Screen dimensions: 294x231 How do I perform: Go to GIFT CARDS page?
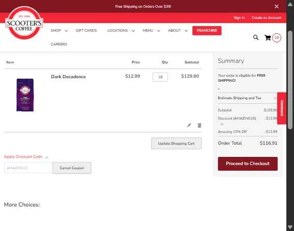coord(86,31)
